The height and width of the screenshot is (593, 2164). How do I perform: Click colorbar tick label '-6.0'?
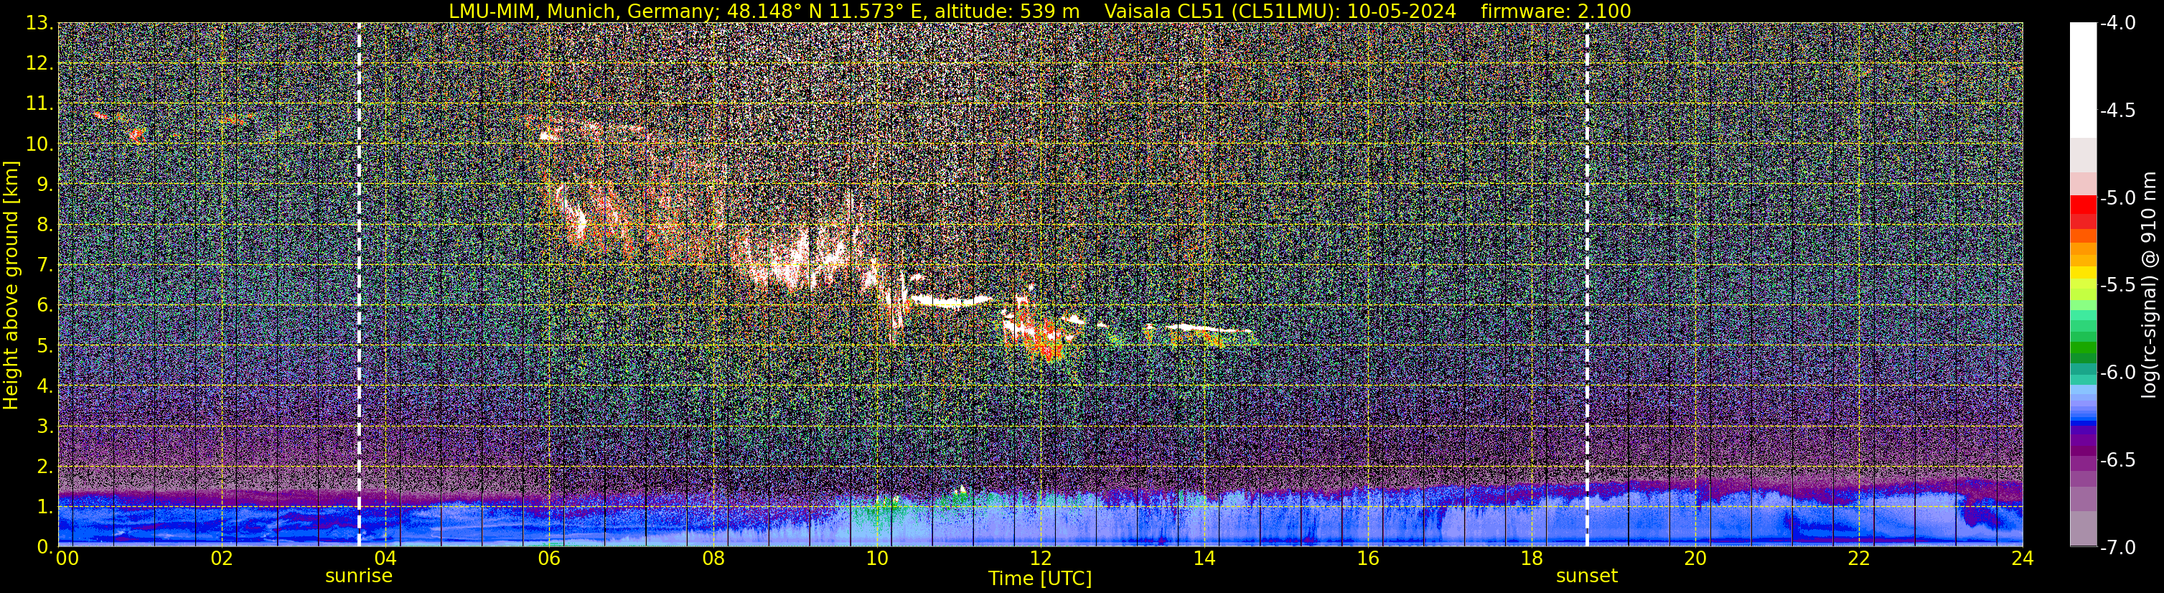(x=2118, y=373)
